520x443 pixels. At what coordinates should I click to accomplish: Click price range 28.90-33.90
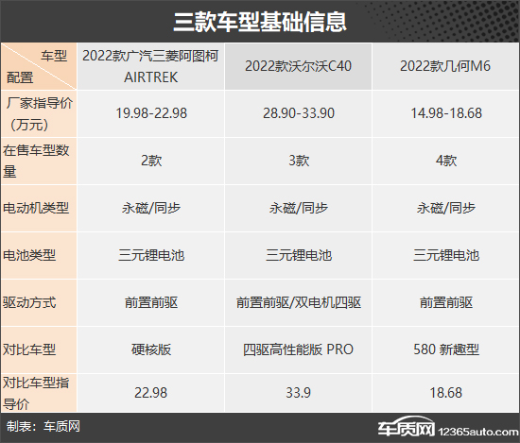299,113
